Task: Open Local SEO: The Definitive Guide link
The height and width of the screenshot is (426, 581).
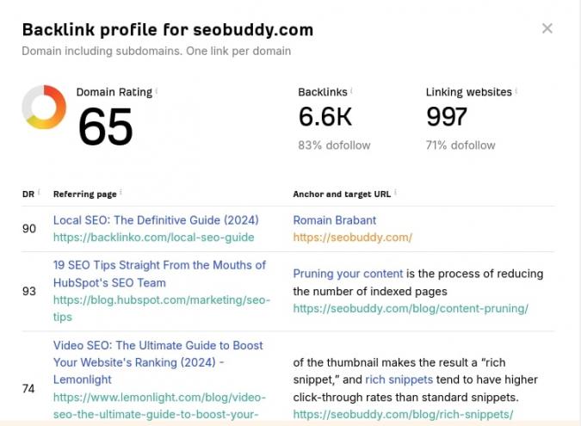Action: [156, 220]
